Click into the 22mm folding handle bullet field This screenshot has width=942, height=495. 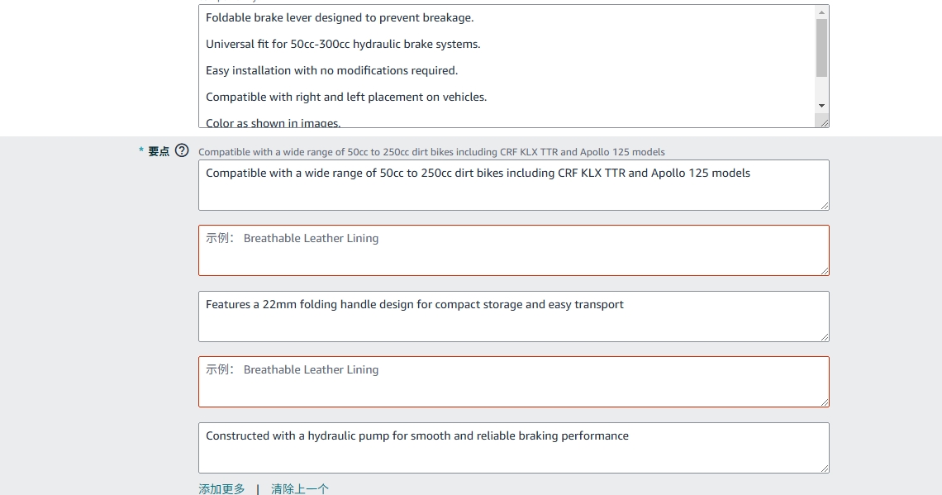(512, 317)
